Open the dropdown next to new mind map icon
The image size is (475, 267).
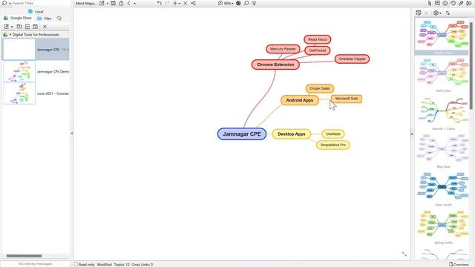point(108,3)
